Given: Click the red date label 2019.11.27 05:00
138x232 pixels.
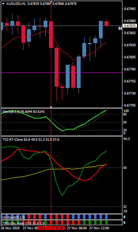Looking at the screenshot, I should click(x=51, y=228).
